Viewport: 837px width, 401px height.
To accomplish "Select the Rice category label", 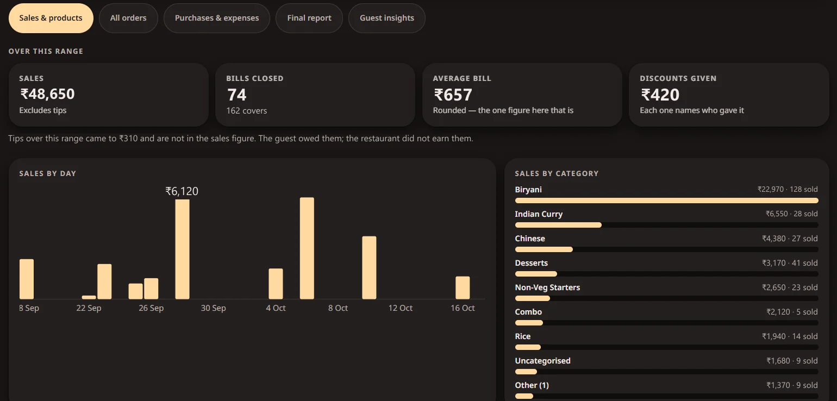I will coord(523,336).
